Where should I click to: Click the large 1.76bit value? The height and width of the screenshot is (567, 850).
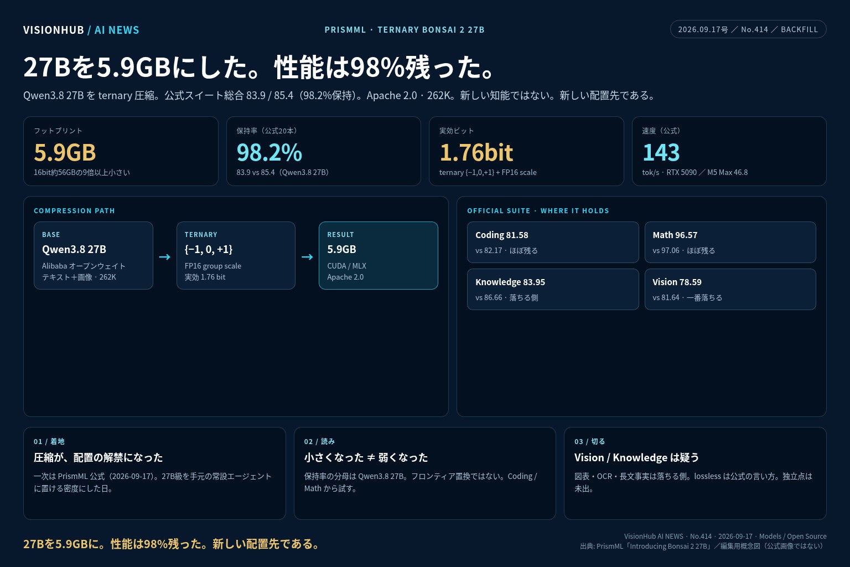click(476, 152)
